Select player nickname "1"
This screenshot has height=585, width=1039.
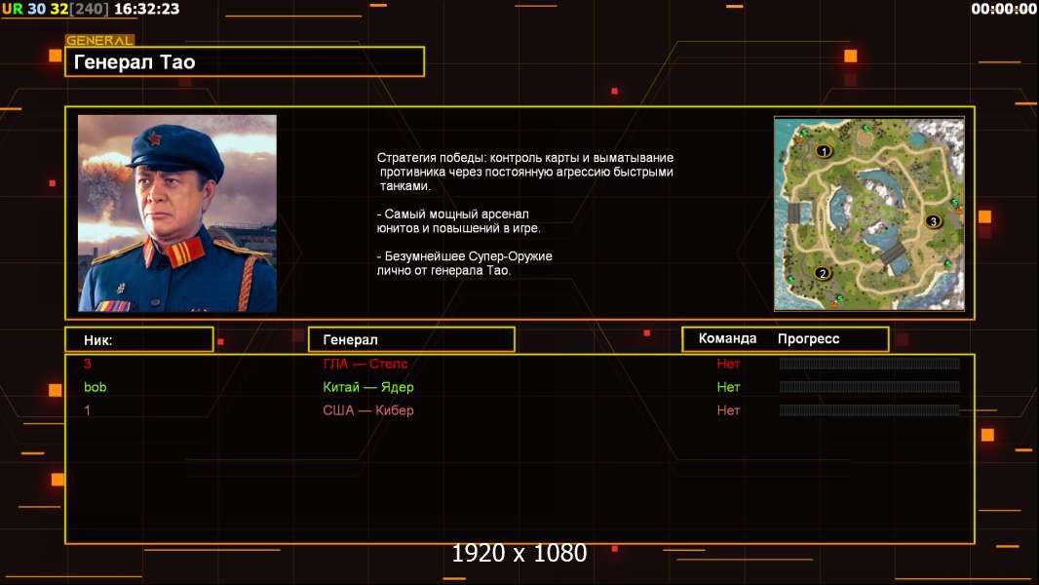coord(87,410)
